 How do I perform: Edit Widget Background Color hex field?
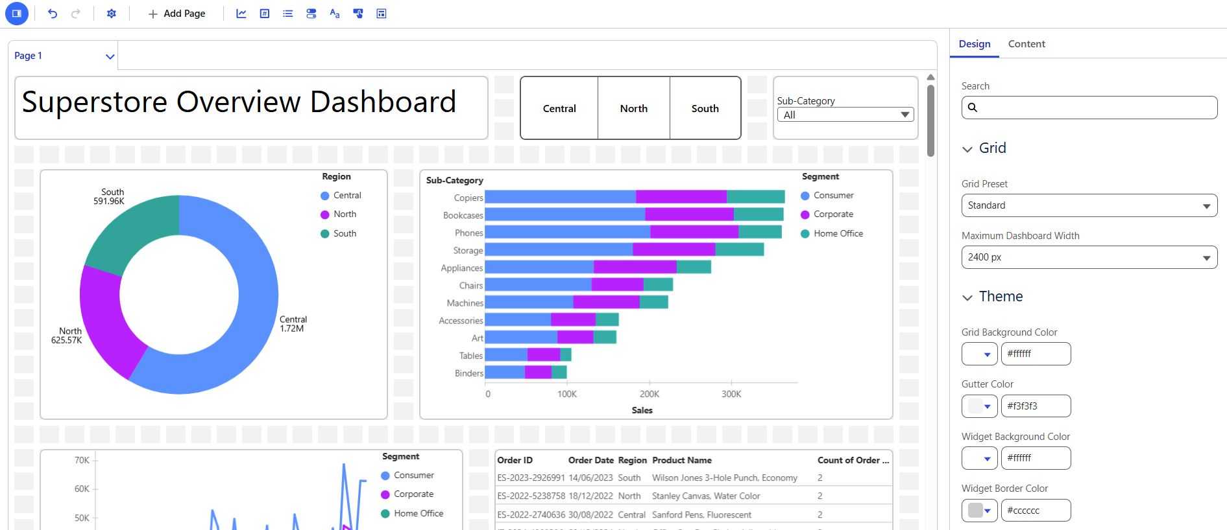1036,458
